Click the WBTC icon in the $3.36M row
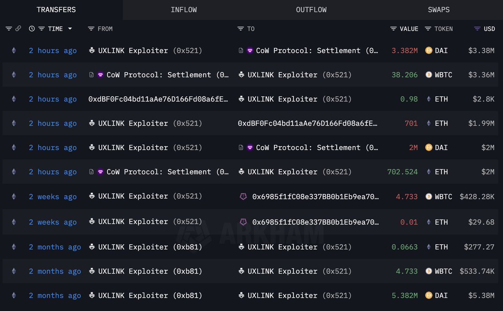Viewport: 503px width, 311px height. tap(428, 75)
